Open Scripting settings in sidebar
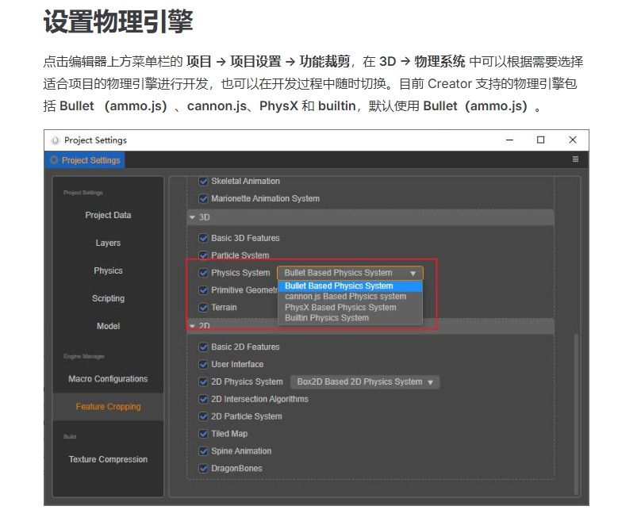The image size is (618, 529). (108, 298)
